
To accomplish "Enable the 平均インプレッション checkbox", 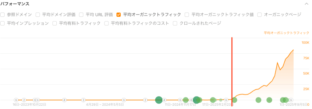I will [x=2, y=23].
